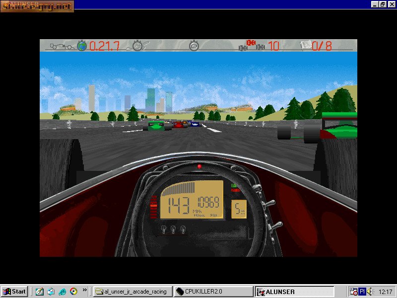Viewport: 397px width, 298px height.
Task: Select the ALUNSER taskbar button
Action: click(294, 292)
